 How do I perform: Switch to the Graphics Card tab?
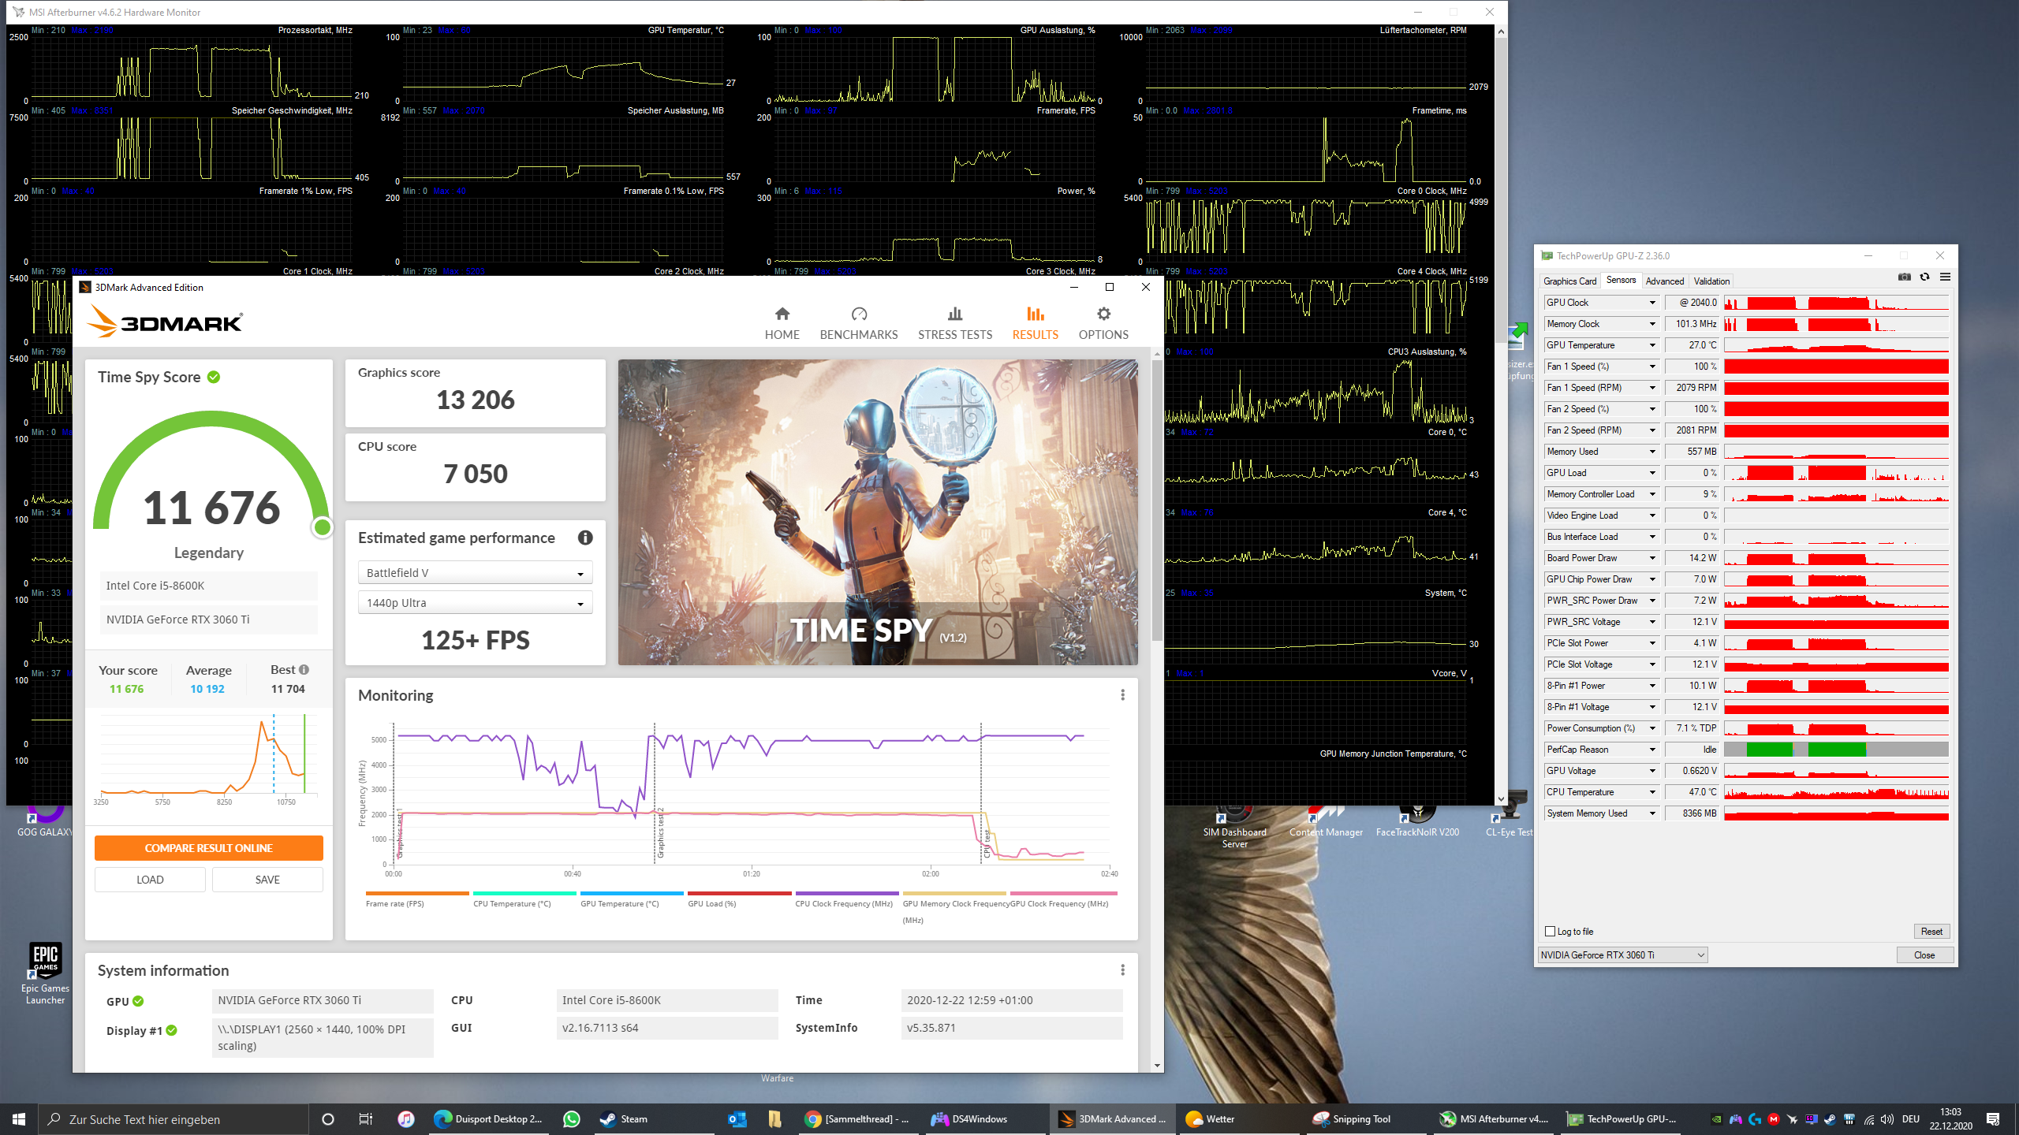1569,281
